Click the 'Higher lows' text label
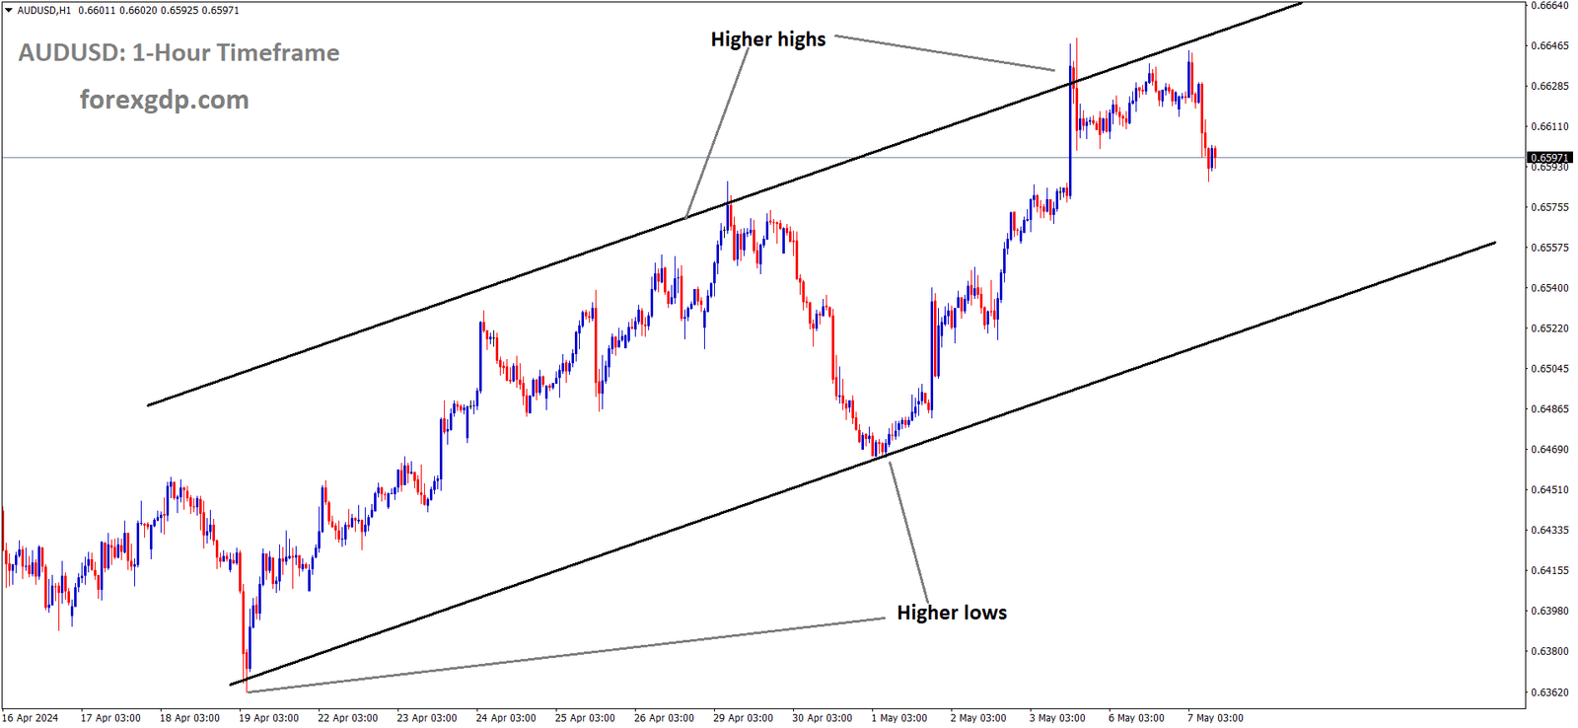This screenshot has height=728, width=1578. pyautogui.click(x=952, y=613)
